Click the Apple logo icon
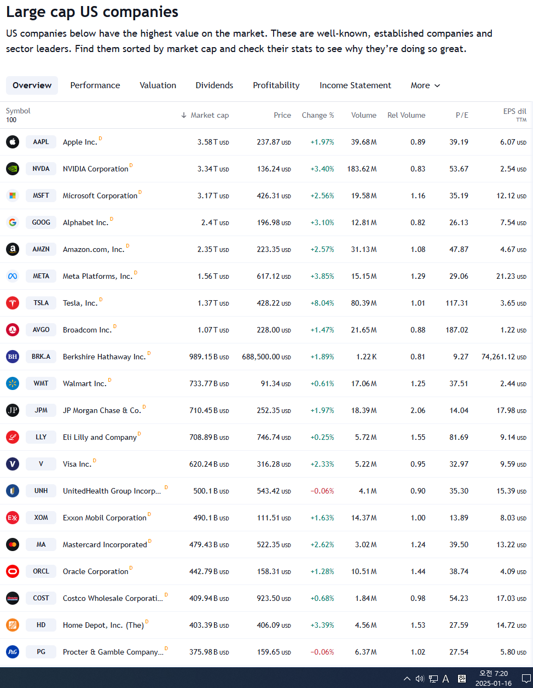533x688 pixels. [13, 142]
